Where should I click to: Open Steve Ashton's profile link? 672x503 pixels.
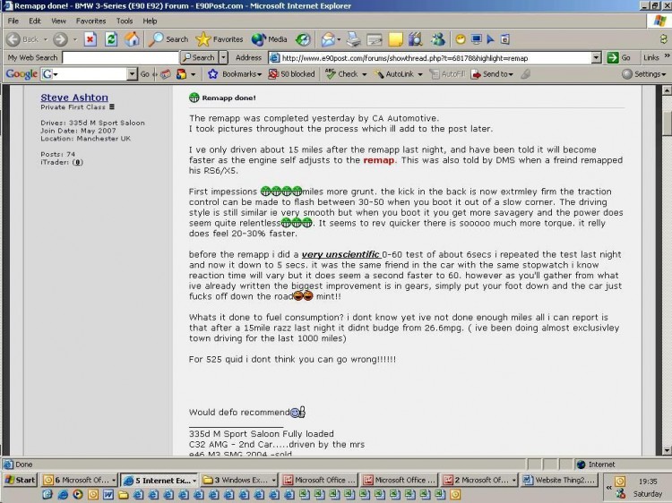point(74,98)
